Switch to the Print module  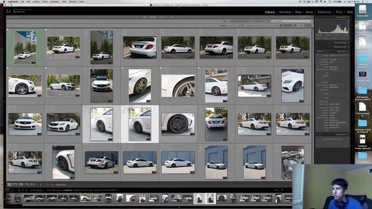[x=339, y=12]
